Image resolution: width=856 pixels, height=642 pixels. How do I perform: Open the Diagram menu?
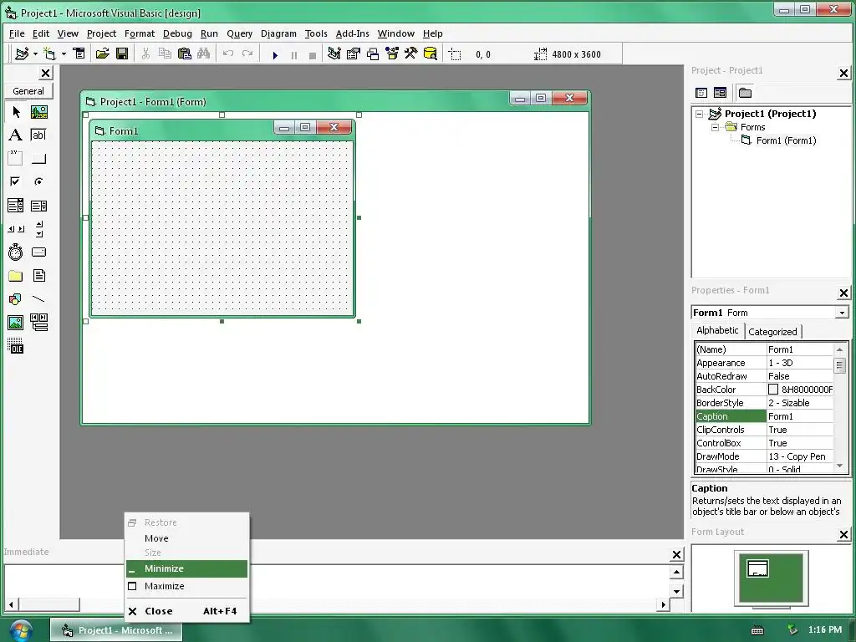[278, 33]
